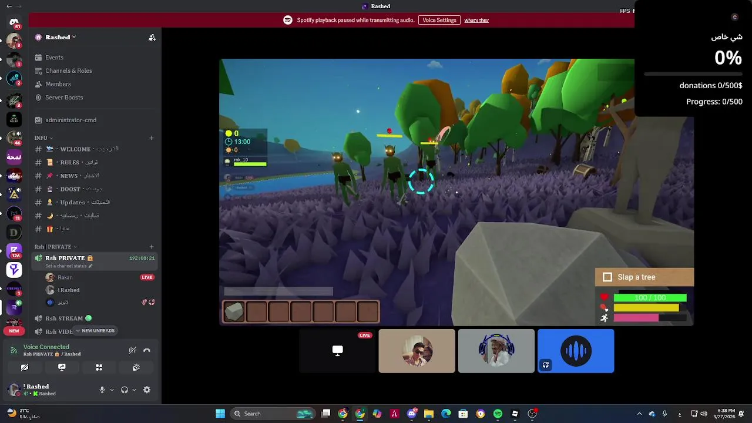Open the Windows Start menu
This screenshot has height=423, width=752.
tap(220, 414)
